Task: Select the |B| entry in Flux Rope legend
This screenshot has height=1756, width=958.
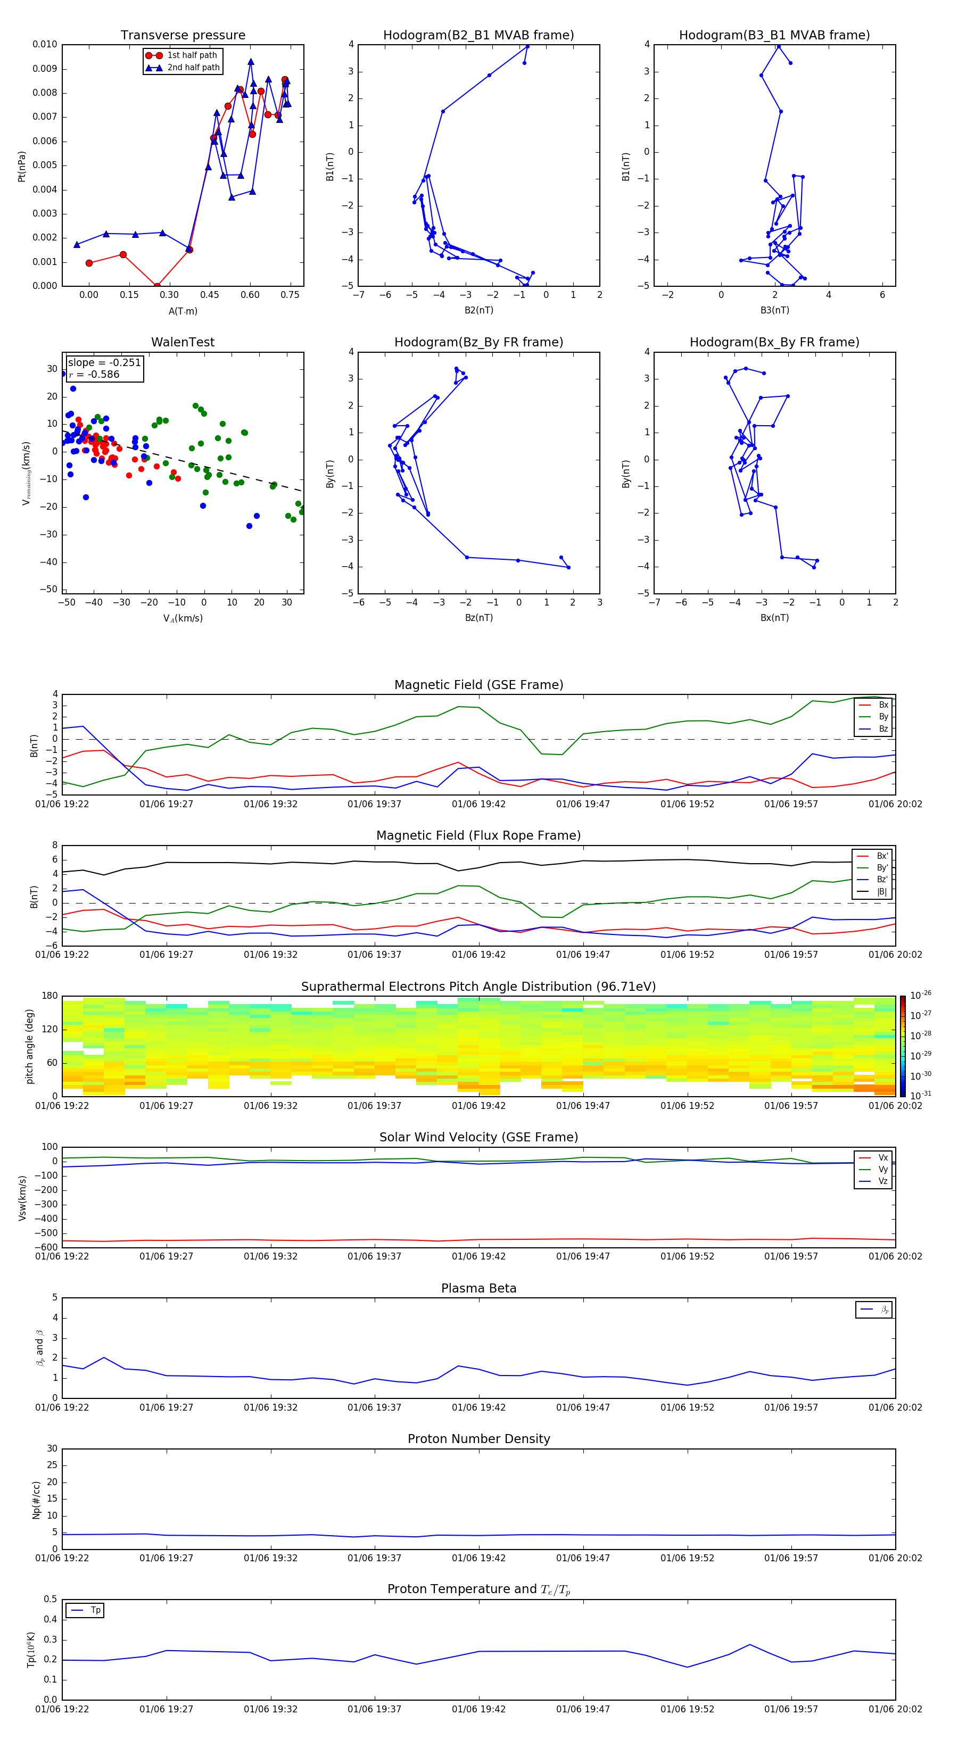Action: 872,892
